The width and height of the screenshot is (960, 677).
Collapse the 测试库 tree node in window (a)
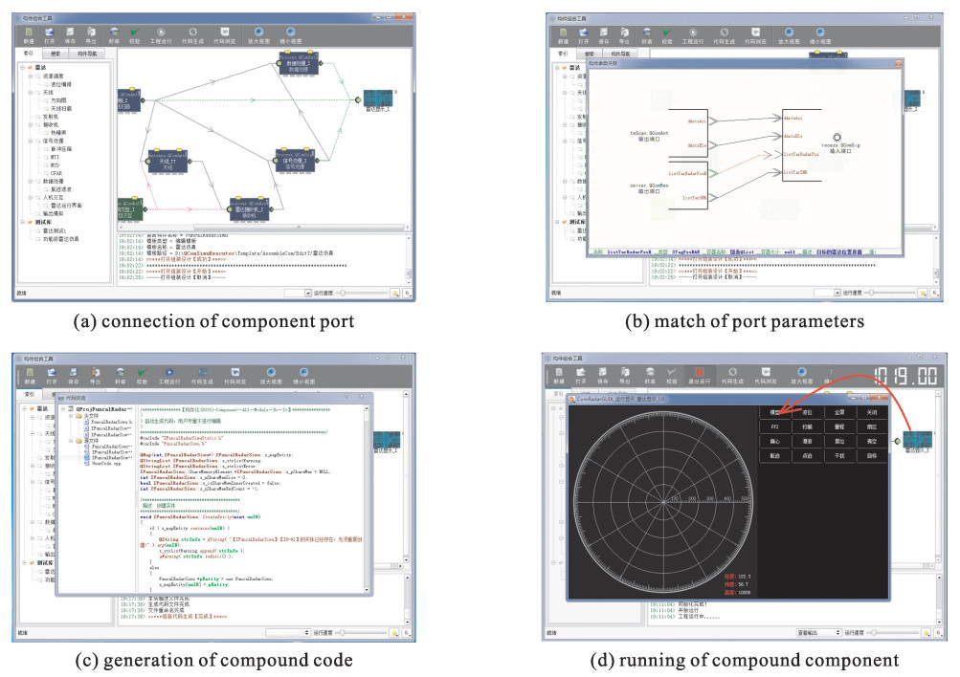pos(23,222)
